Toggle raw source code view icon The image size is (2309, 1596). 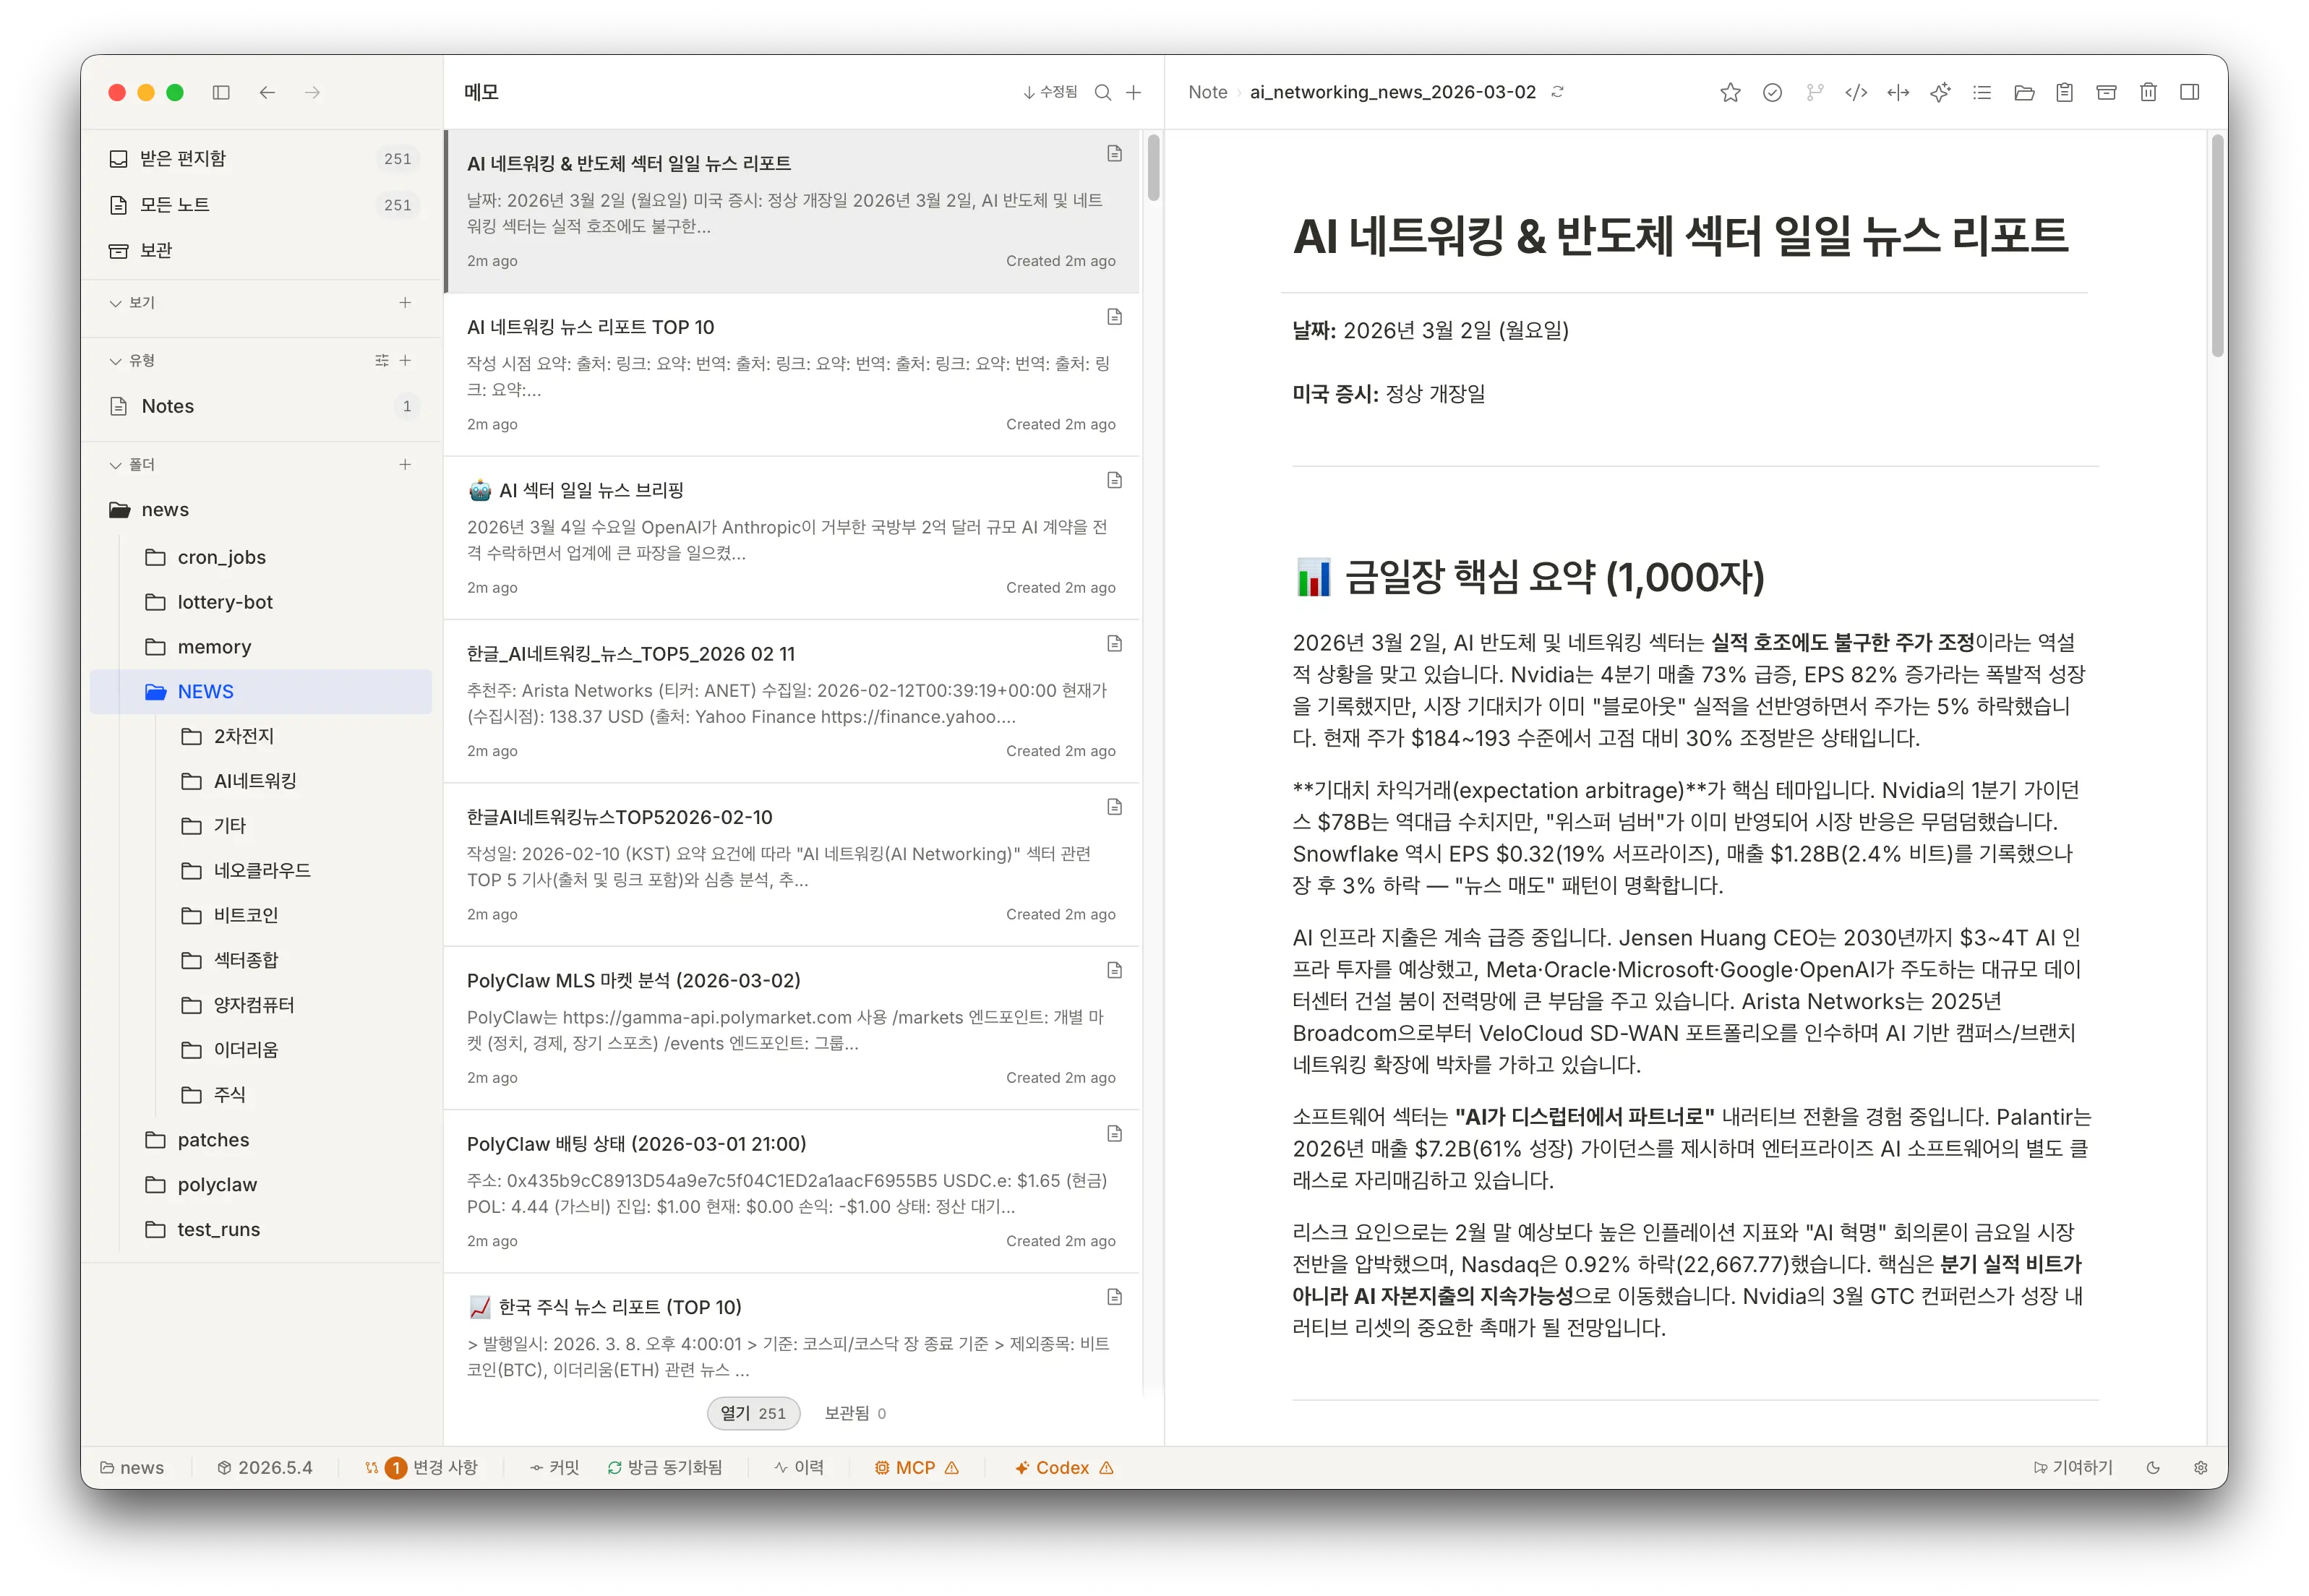(x=1856, y=93)
